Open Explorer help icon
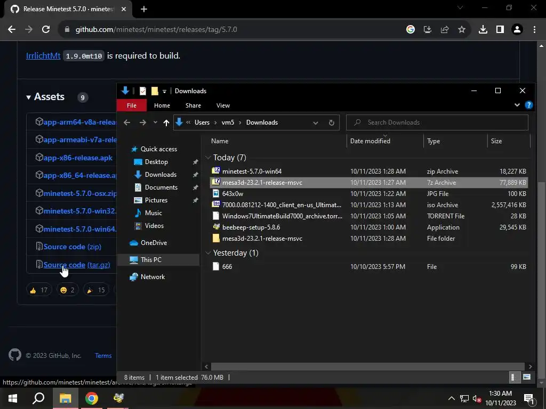This screenshot has height=409, width=546. [528, 105]
